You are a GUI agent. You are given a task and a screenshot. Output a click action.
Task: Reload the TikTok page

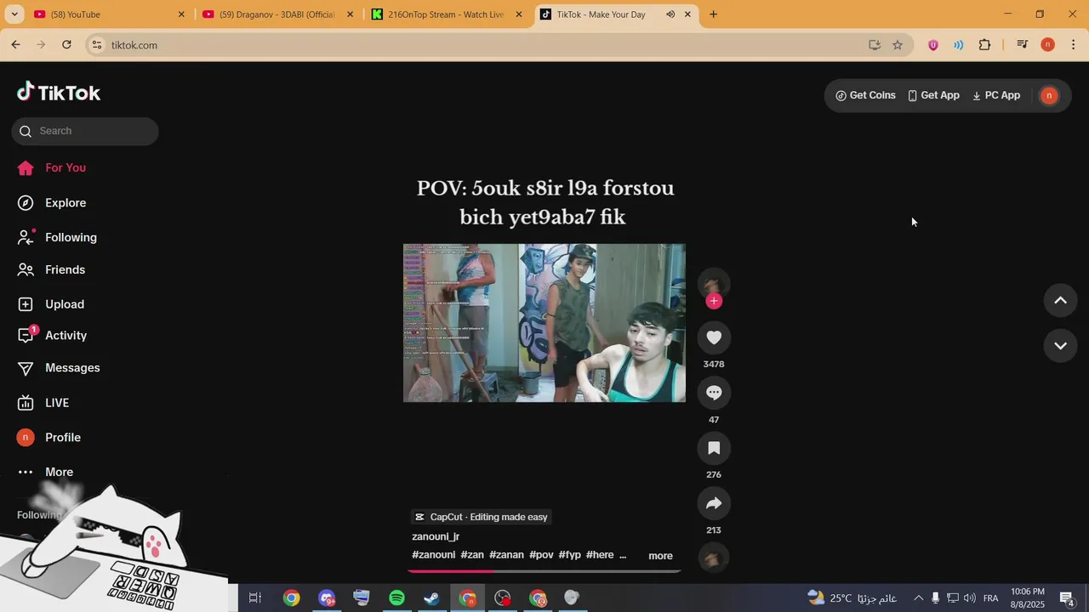point(66,45)
